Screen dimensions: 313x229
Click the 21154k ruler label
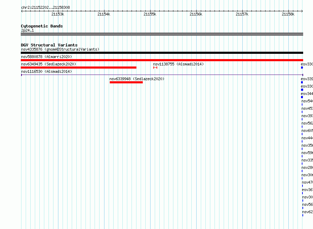point(104,14)
